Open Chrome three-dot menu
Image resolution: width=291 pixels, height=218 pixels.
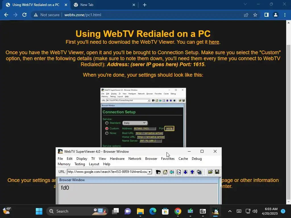285,15
